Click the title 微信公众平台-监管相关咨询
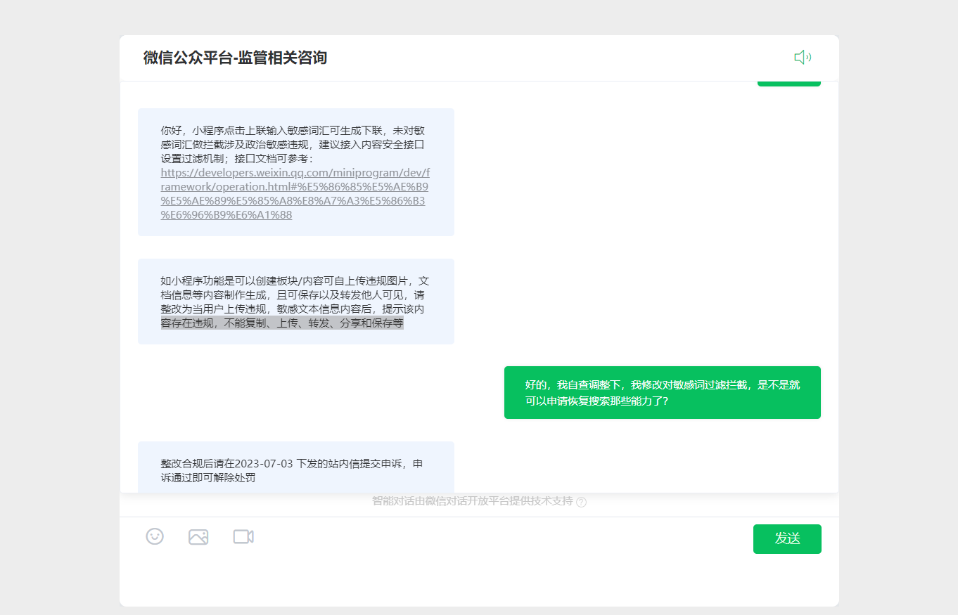958x615 pixels. (235, 58)
